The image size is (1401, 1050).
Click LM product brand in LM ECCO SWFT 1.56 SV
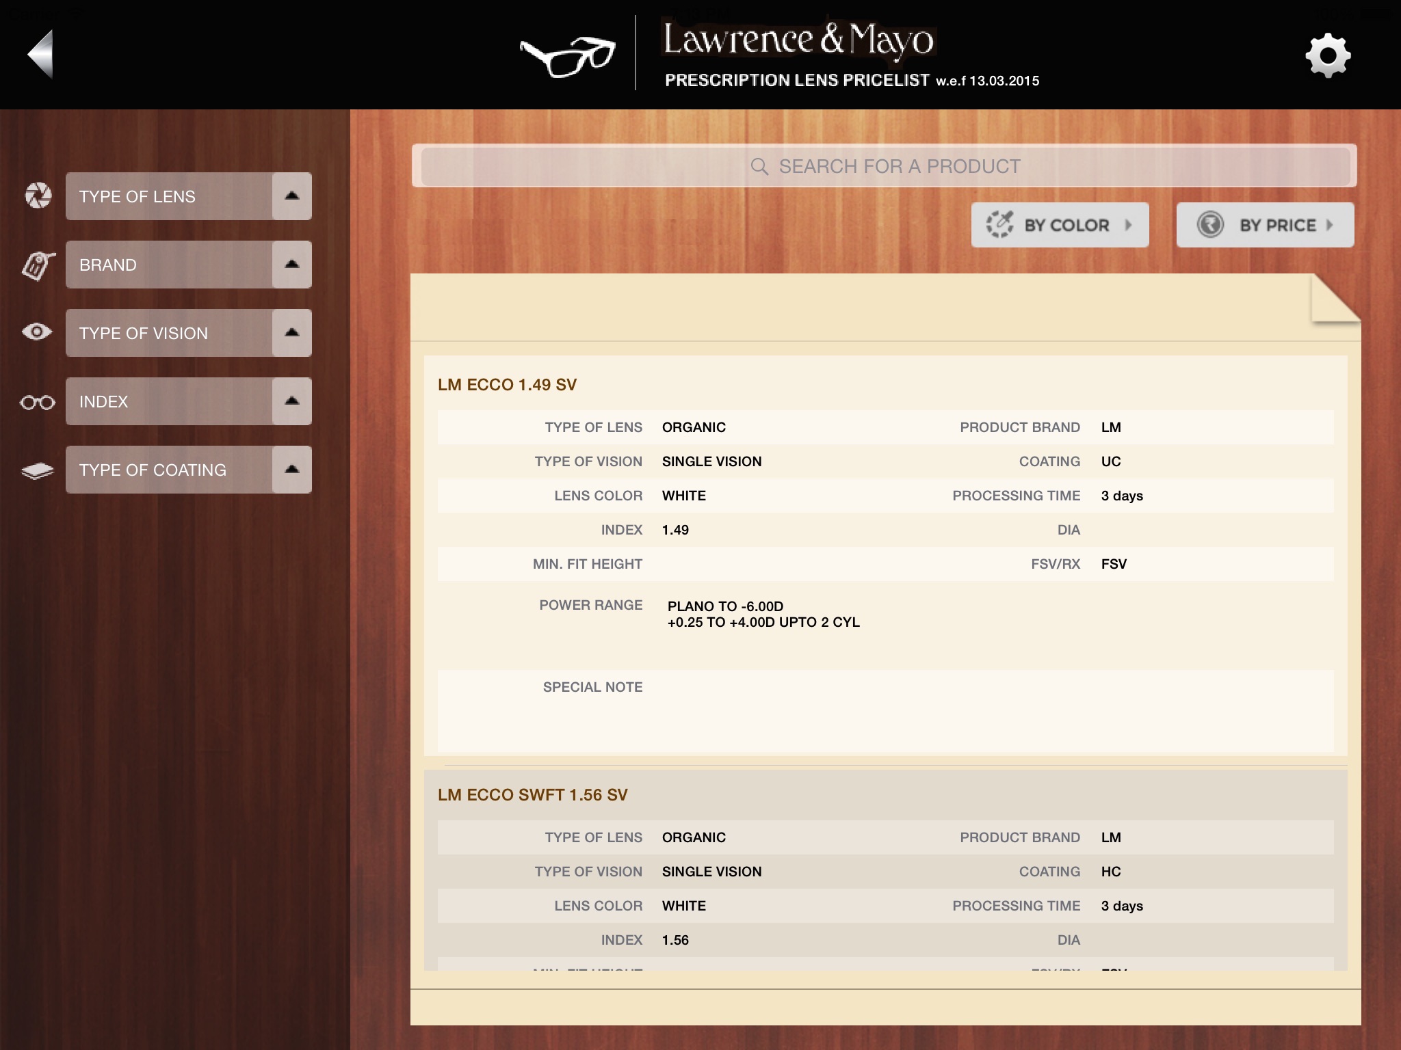coord(1111,837)
